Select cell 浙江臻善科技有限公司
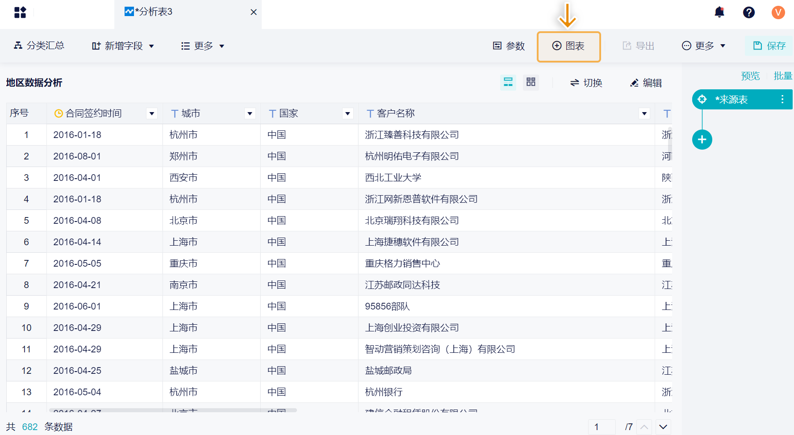 click(x=506, y=135)
